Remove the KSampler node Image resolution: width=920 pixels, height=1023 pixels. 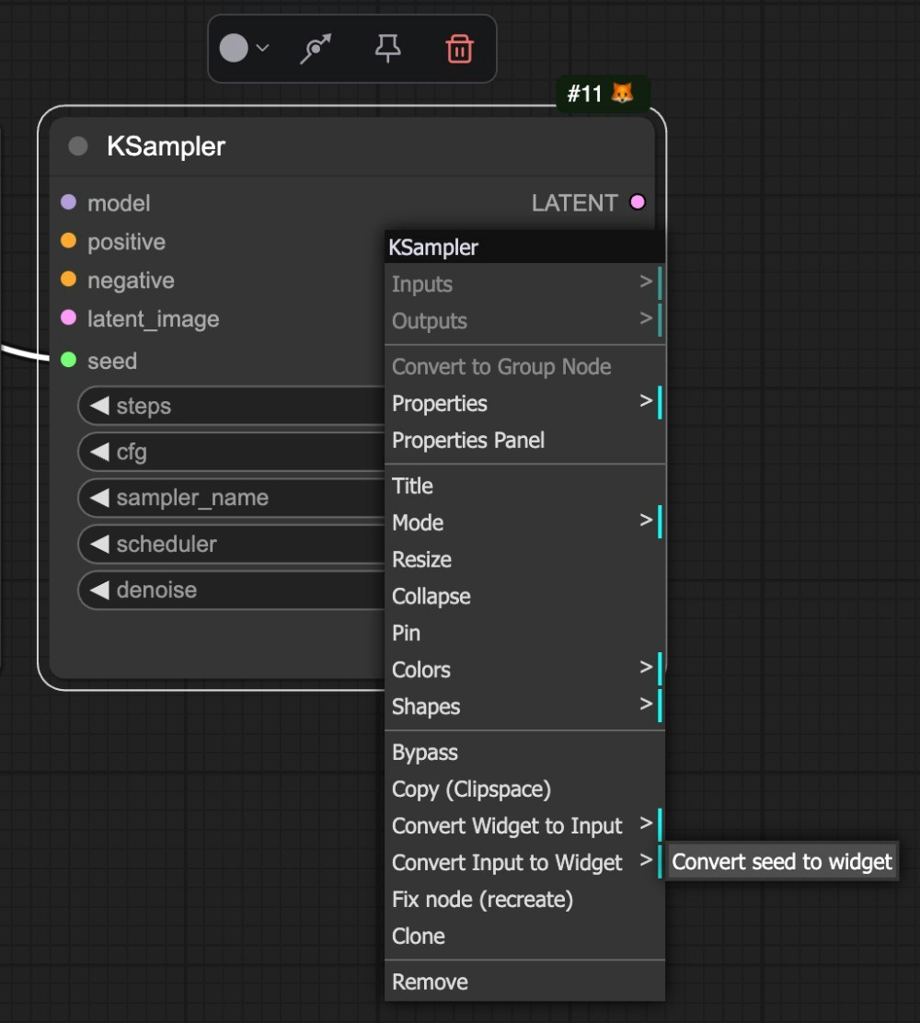tap(430, 982)
